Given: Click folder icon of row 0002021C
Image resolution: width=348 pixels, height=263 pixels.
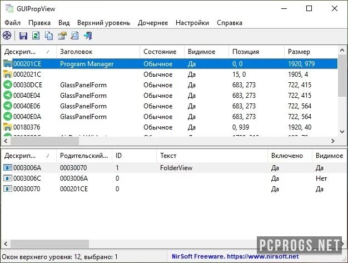Looking at the screenshot, I should point(8,74).
